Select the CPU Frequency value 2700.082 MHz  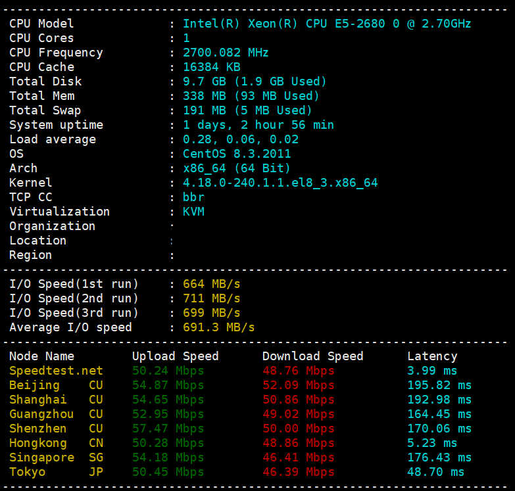tap(226, 53)
